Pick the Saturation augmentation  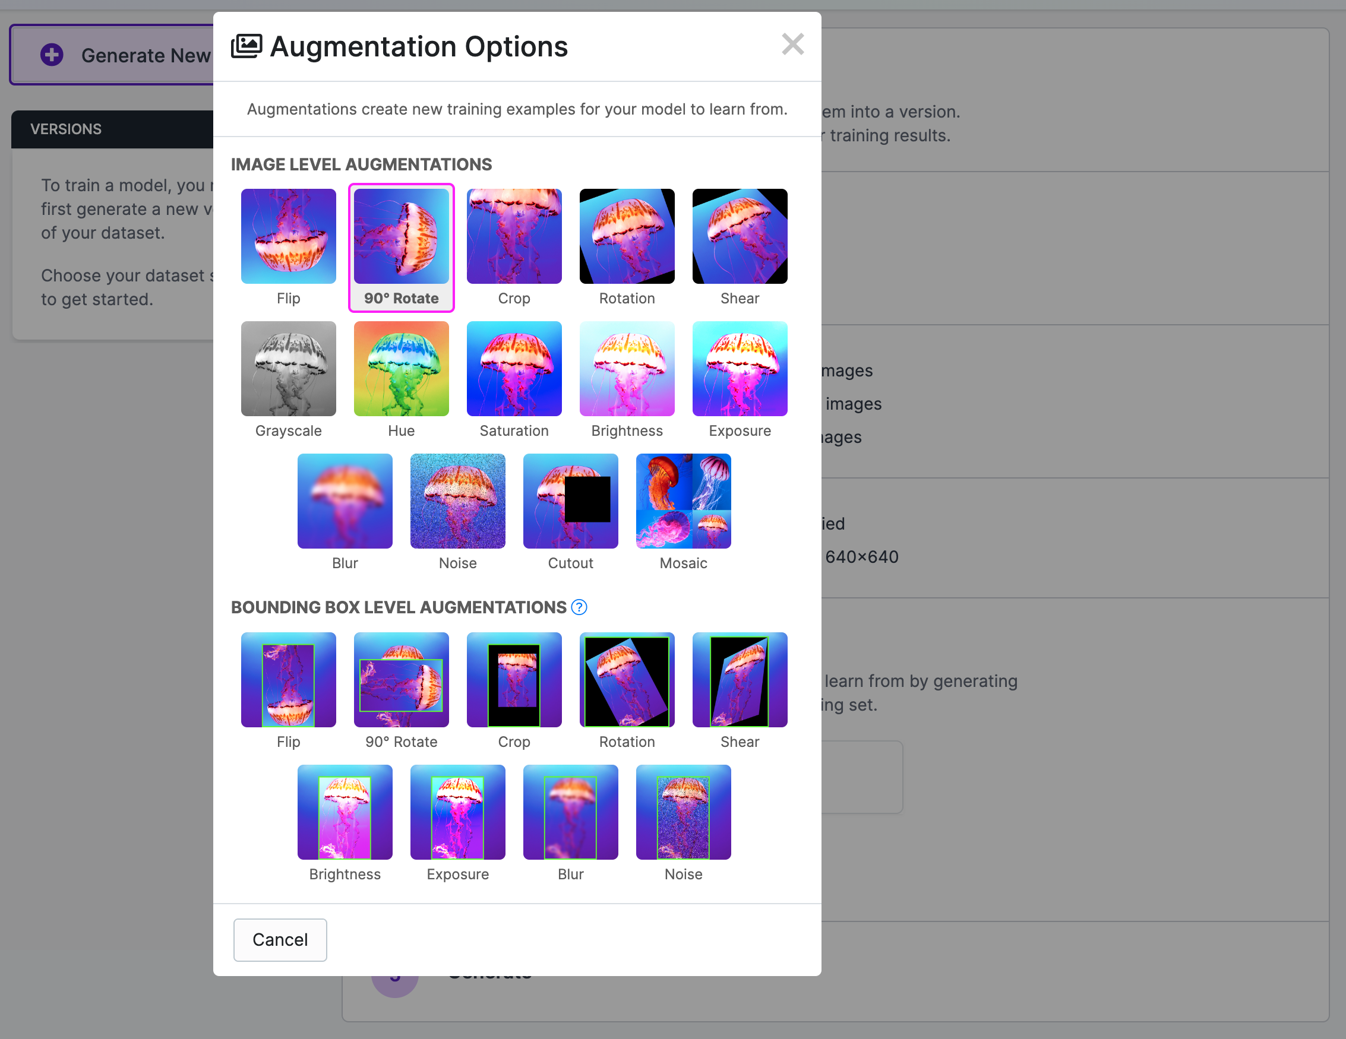pyautogui.click(x=513, y=369)
